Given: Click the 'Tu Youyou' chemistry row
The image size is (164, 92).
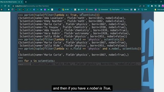Looking at the screenshot, I should pos(73,27).
